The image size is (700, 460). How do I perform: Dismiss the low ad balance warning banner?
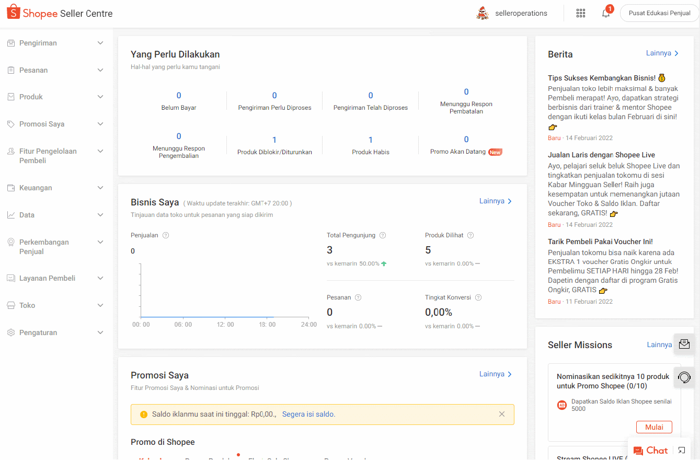click(x=501, y=413)
